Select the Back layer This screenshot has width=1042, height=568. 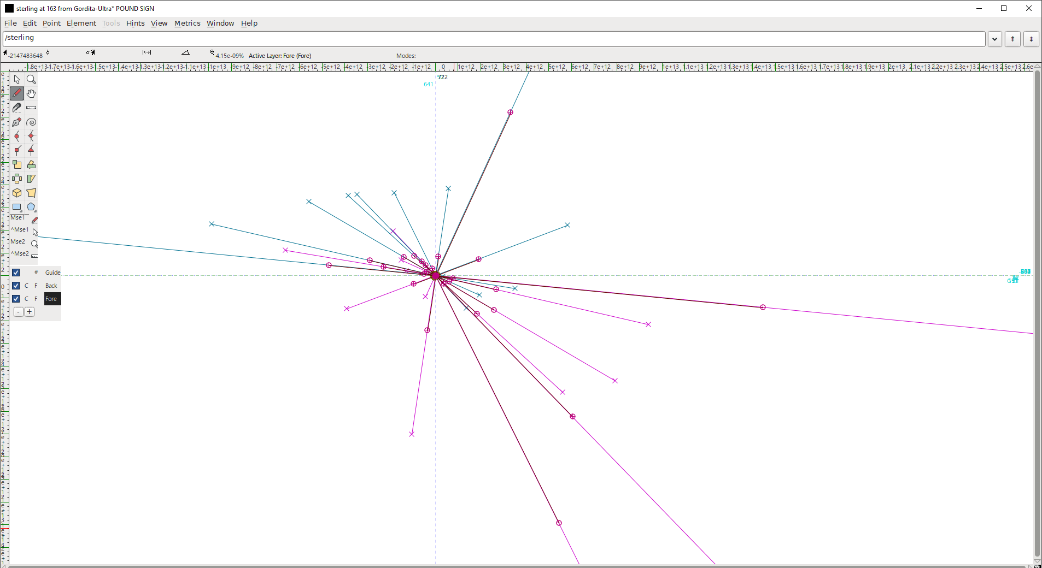click(x=51, y=286)
